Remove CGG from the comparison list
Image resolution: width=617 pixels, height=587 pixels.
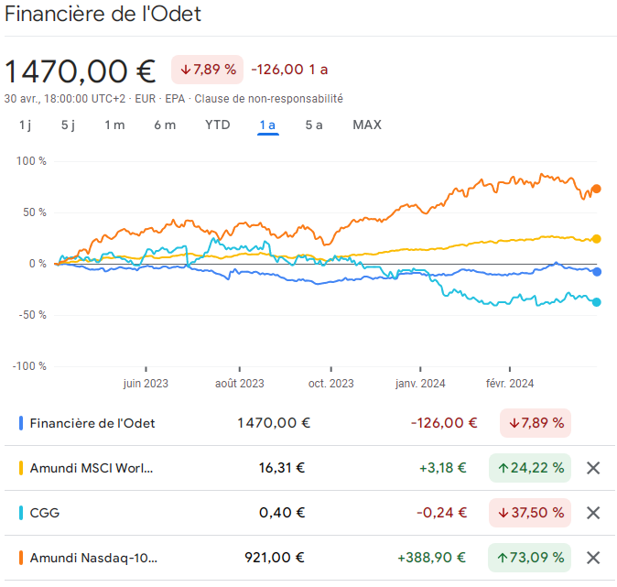[592, 513]
